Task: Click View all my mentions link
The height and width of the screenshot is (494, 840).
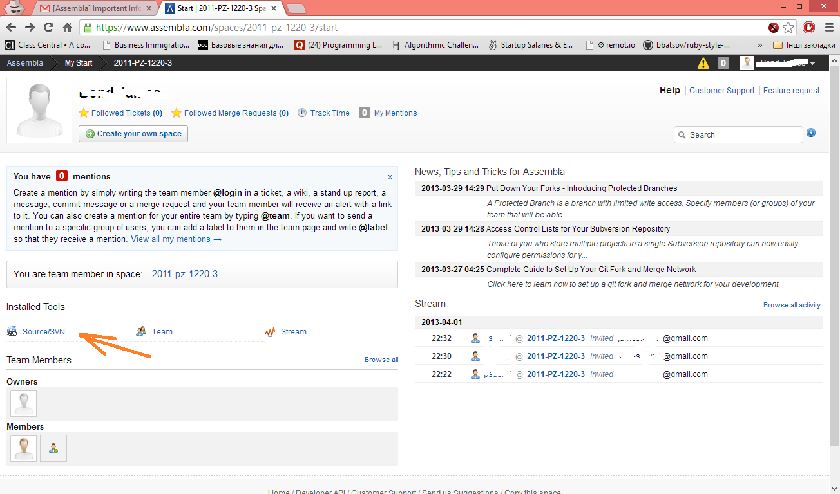Action: pos(176,239)
